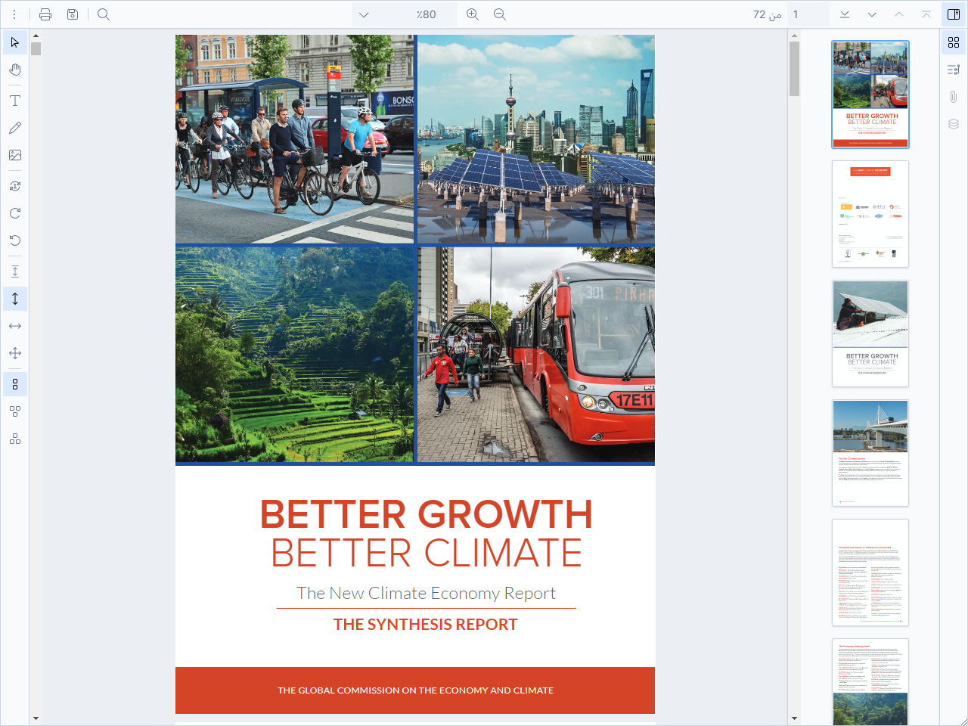Enable single page vertical scrolling mode

click(15, 384)
